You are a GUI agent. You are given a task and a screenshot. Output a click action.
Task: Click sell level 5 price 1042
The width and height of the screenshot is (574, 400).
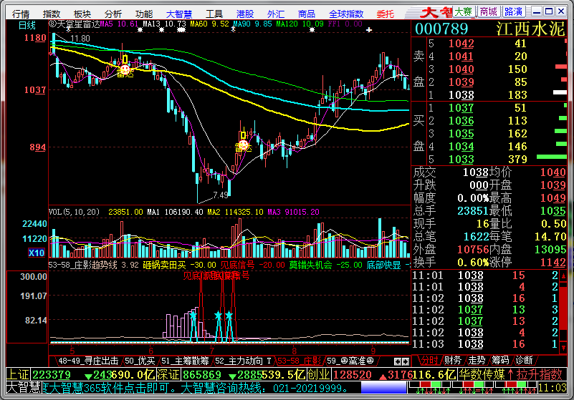coord(461,44)
